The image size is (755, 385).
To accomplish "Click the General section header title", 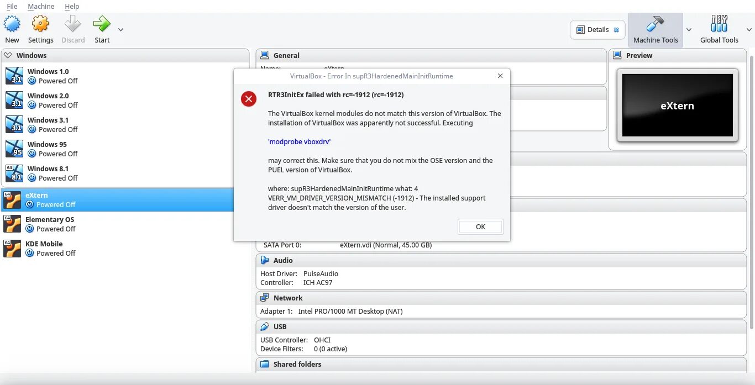I will click(286, 55).
